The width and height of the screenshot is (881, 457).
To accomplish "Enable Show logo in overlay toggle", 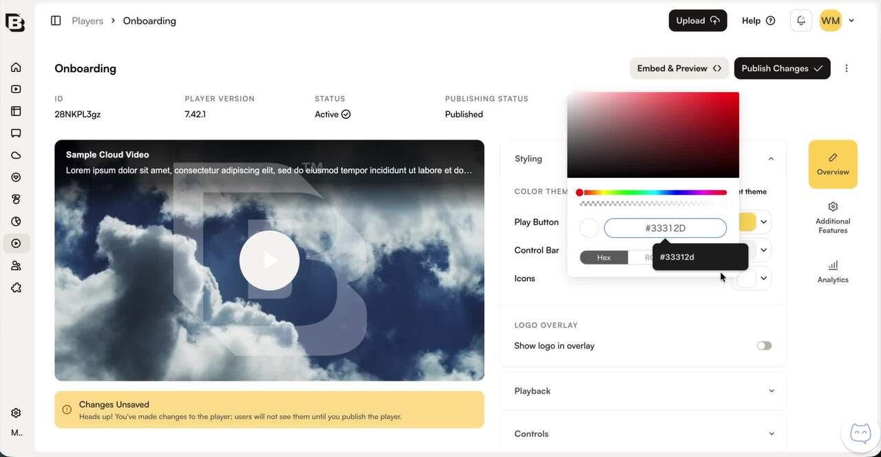I will point(764,346).
